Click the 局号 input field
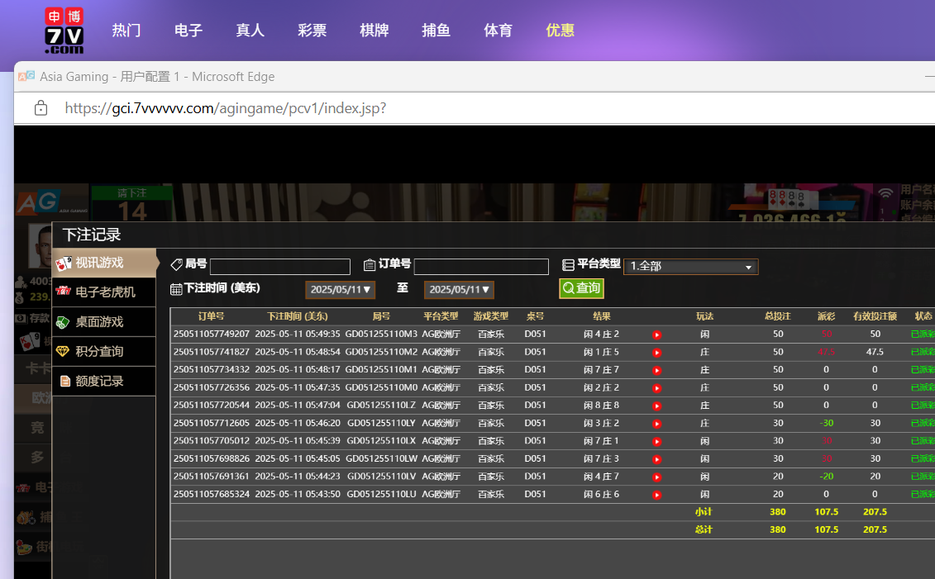935x579 pixels. pyautogui.click(x=279, y=267)
